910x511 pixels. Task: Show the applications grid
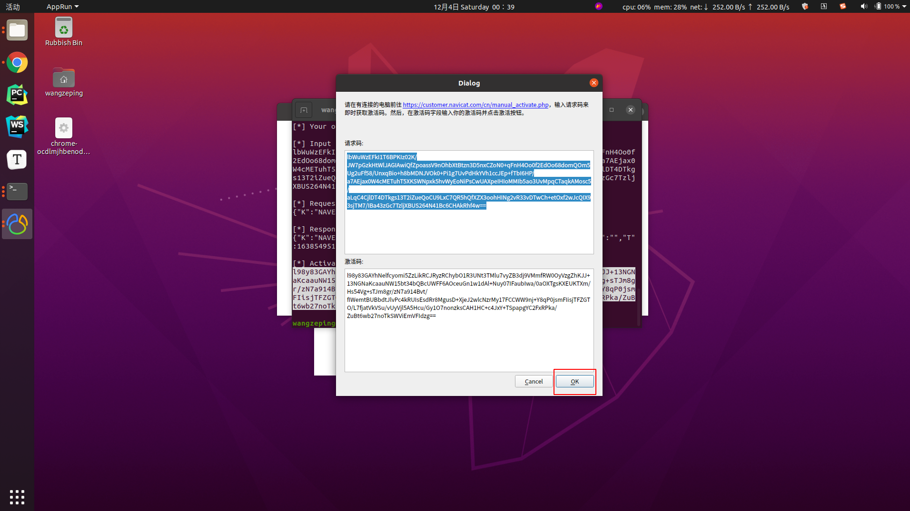(x=17, y=497)
